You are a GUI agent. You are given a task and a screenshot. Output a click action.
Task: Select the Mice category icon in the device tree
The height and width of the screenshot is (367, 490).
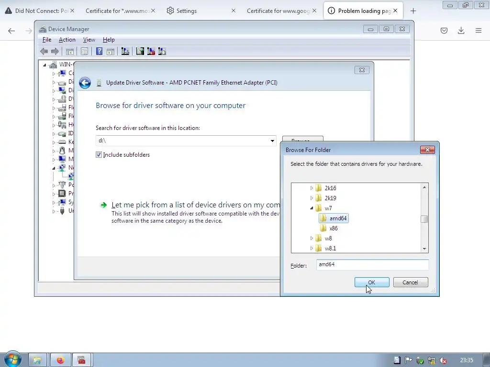pos(62,151)
